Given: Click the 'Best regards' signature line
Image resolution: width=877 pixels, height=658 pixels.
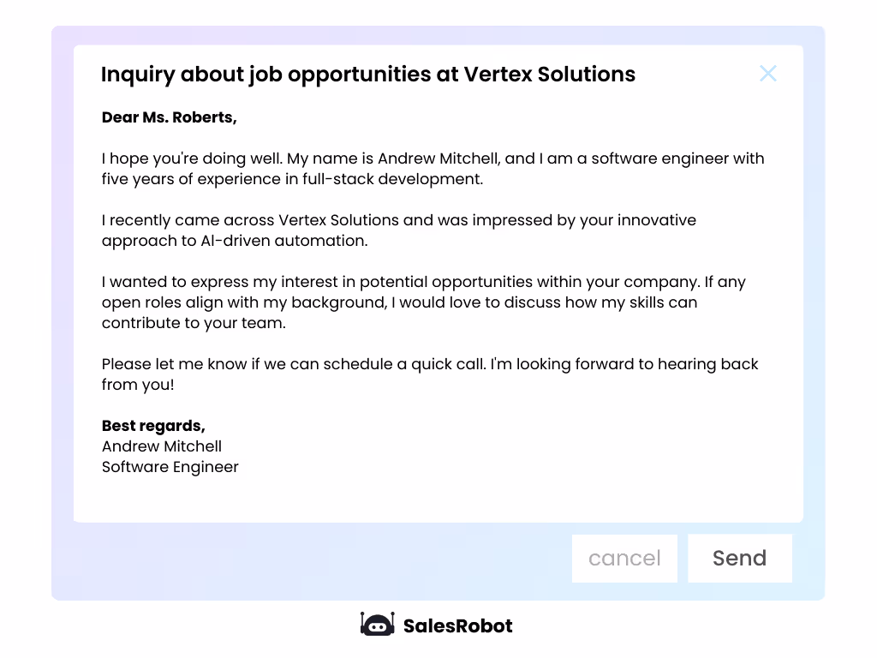Looking at the screenshot, I should point(154,425).
